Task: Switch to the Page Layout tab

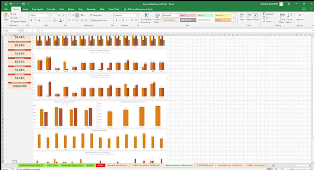Action: pos(37,9)
